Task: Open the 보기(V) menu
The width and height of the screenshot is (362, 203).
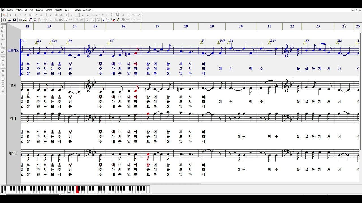Action: click(29, 10)
